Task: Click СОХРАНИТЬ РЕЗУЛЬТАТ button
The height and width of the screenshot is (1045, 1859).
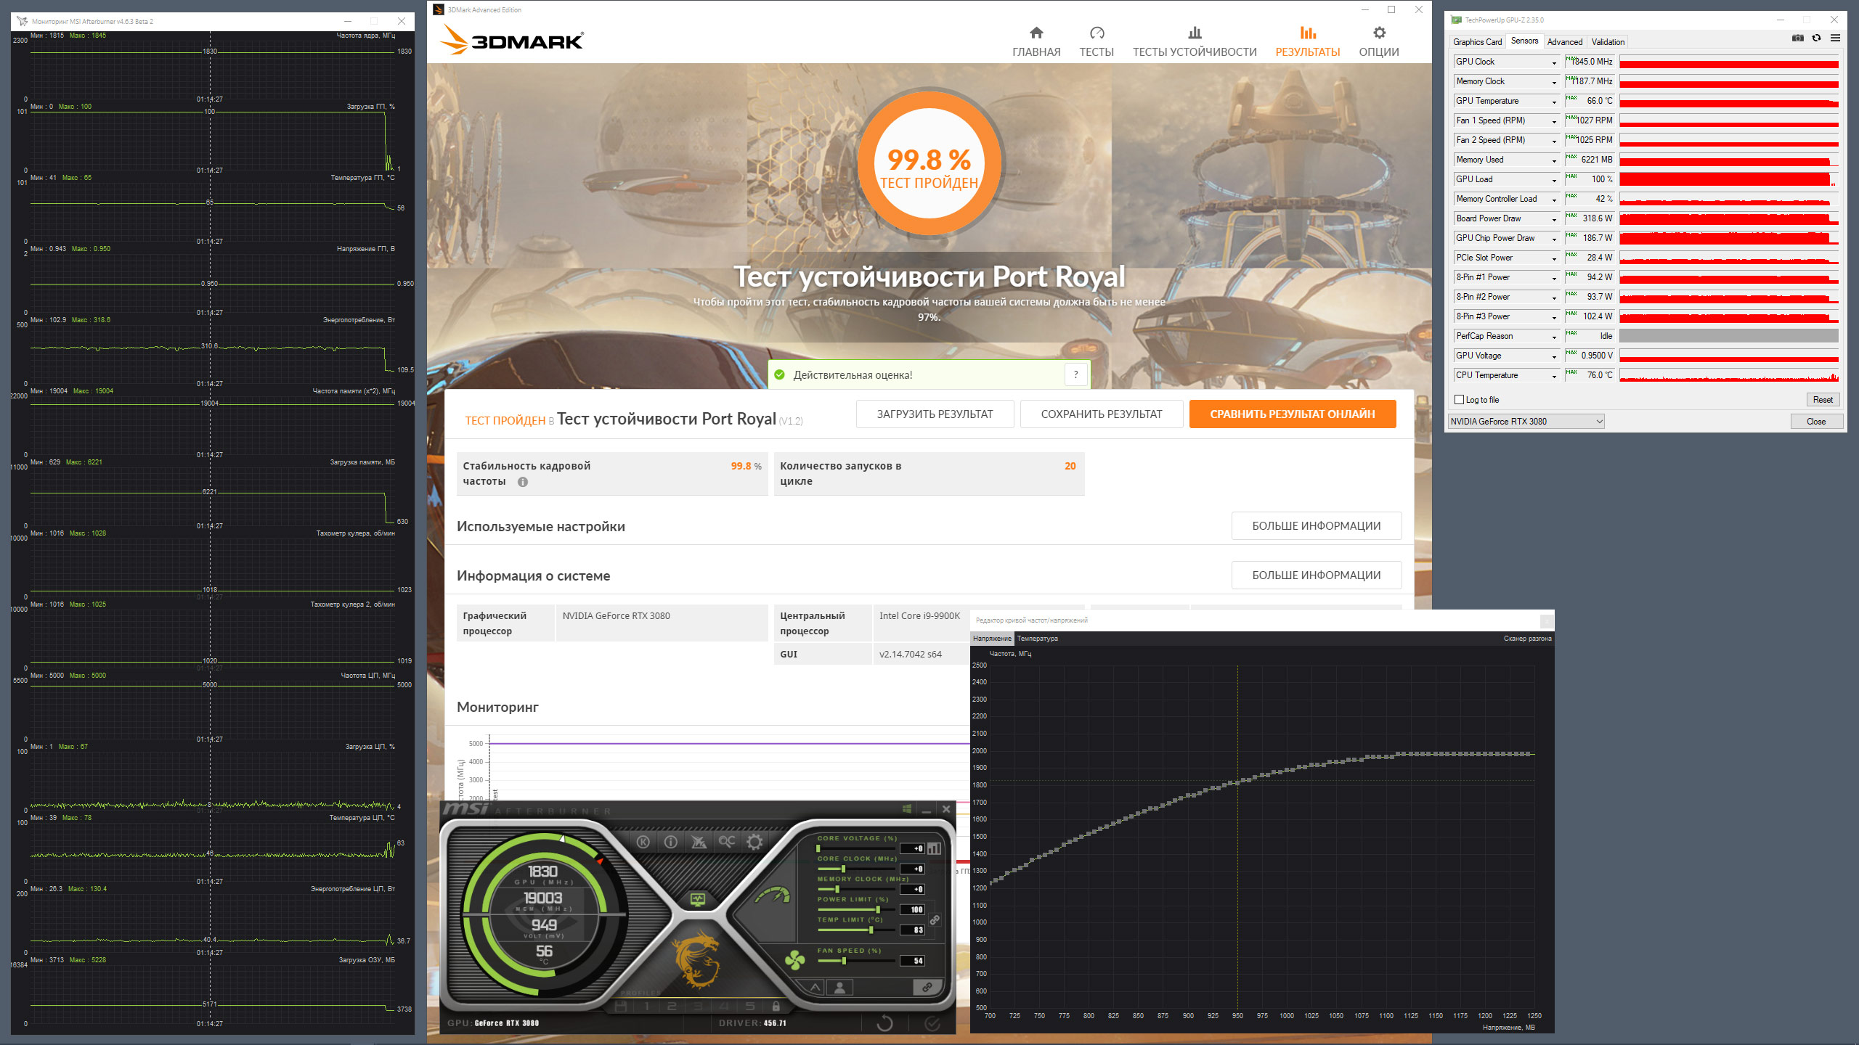Action: coord(1101,414)
